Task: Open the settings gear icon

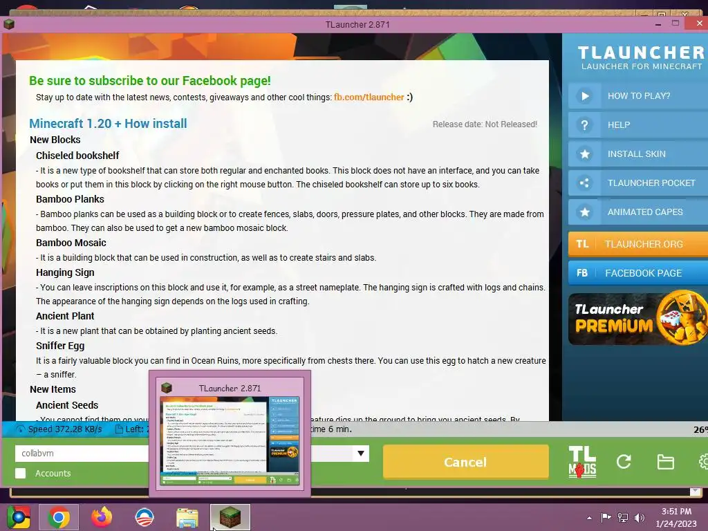Action: point(703,461)
